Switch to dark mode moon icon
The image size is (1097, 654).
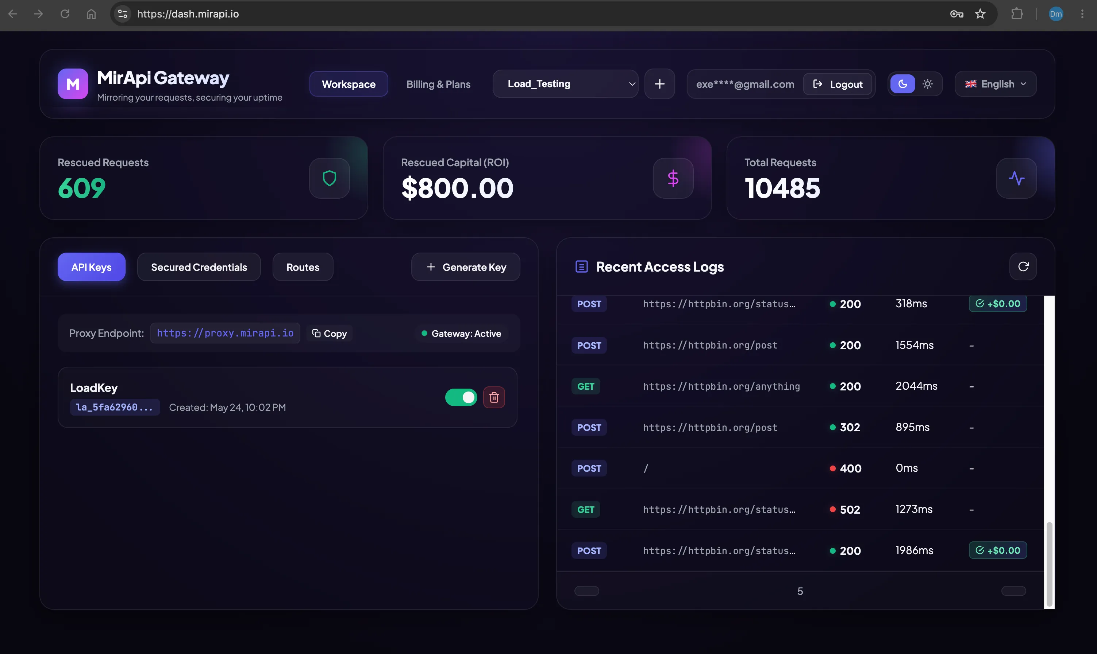pyautogui.click(x=902, y=84)
